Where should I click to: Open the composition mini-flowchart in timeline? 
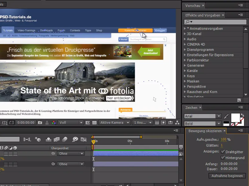pos(27,139)
